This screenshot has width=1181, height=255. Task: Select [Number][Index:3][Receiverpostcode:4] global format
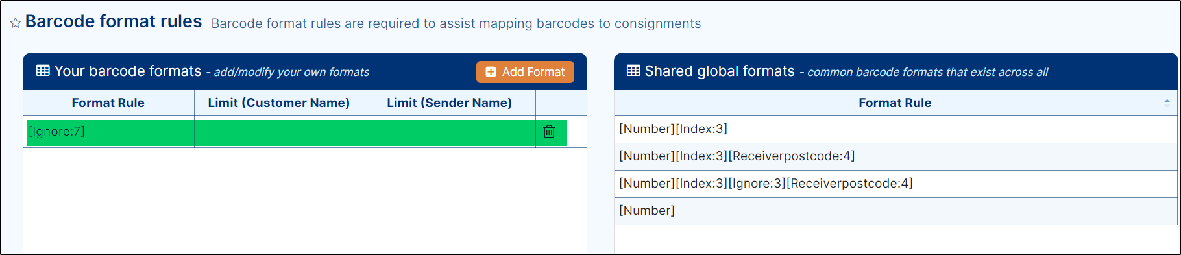click(895, 156)
